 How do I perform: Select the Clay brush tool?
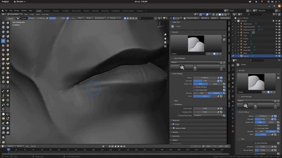[3, 27]
